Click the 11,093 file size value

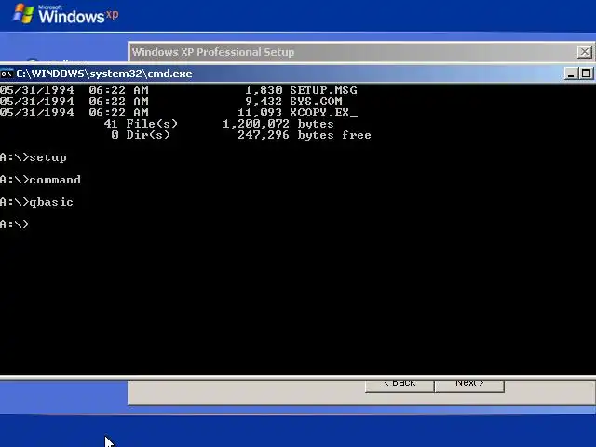[x=260, y=113]
